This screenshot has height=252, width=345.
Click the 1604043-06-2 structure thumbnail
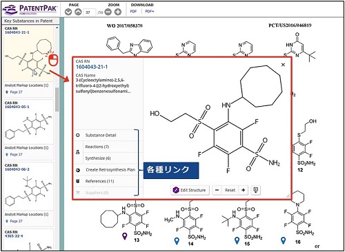click(29, 191)
